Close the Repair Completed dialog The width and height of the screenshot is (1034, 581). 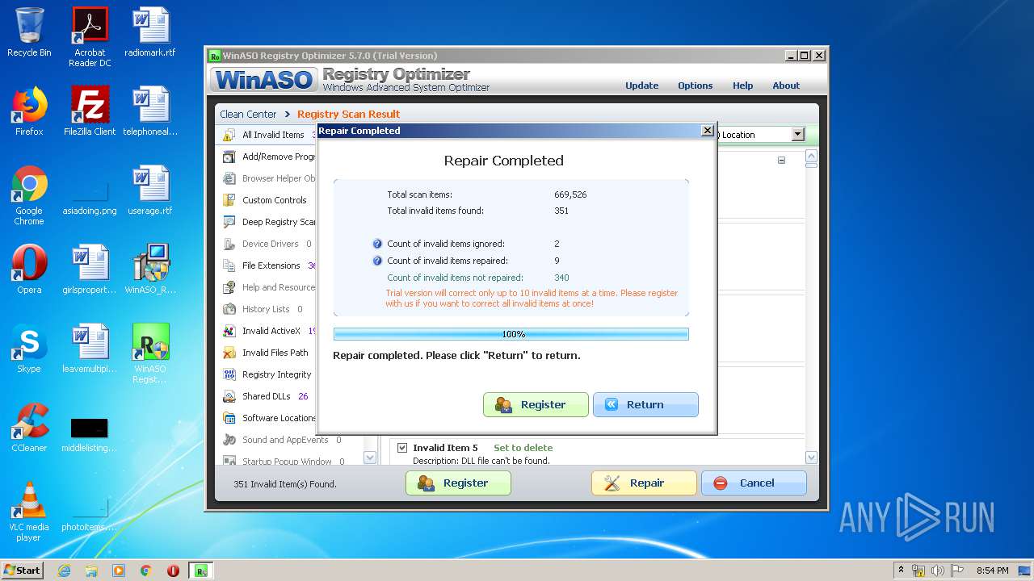[708, 130]
